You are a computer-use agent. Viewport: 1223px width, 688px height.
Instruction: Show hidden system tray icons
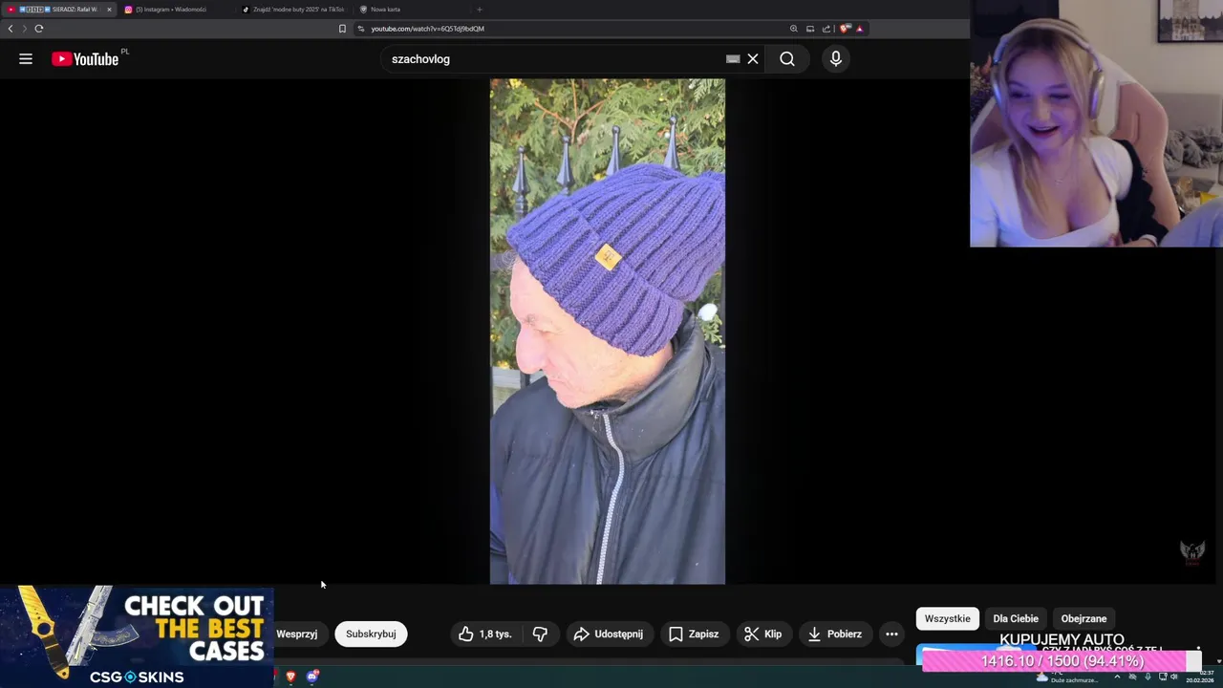click(1117, 677)
